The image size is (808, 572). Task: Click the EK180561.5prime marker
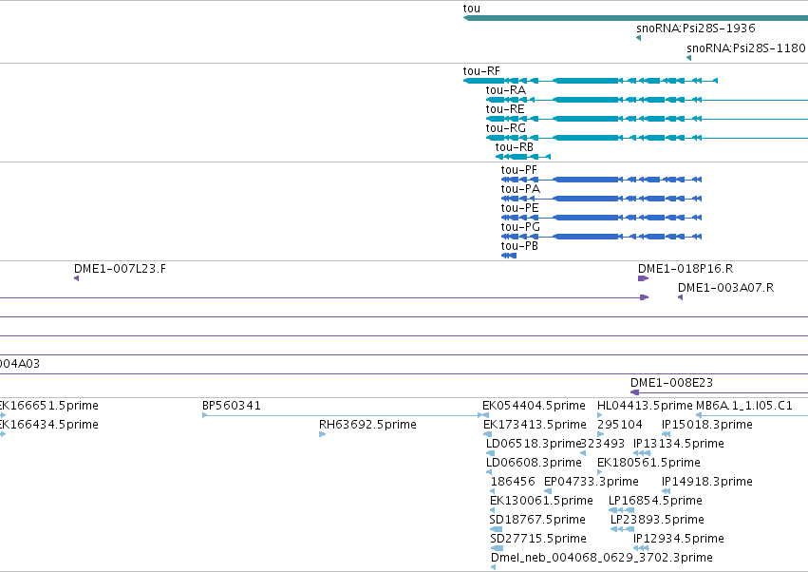click(x=599, y=472)
